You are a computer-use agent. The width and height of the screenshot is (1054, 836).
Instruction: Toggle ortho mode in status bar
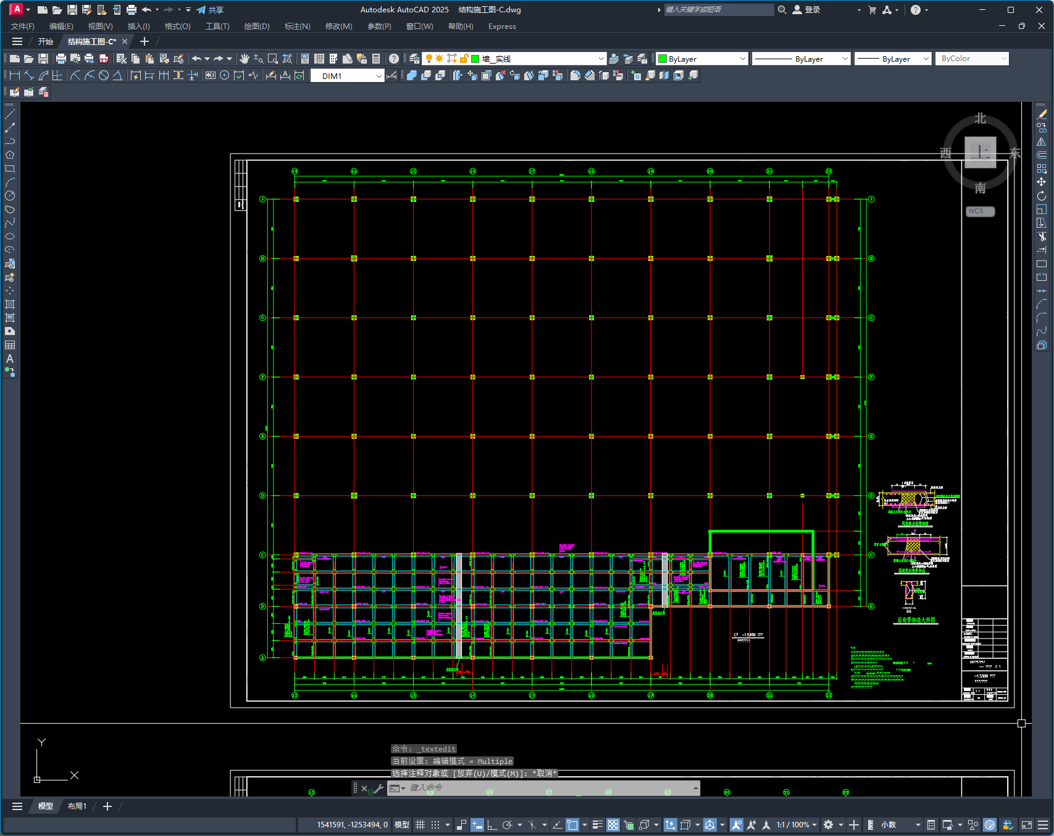(492, 825)
